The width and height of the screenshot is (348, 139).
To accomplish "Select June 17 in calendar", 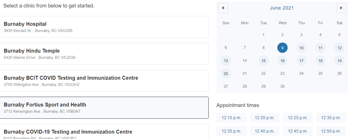I will click(x=301, y=61).
